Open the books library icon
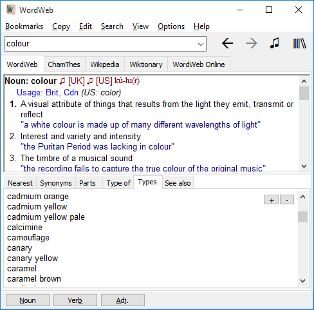This screenshot has height=310, width=314. pos(299,43)
